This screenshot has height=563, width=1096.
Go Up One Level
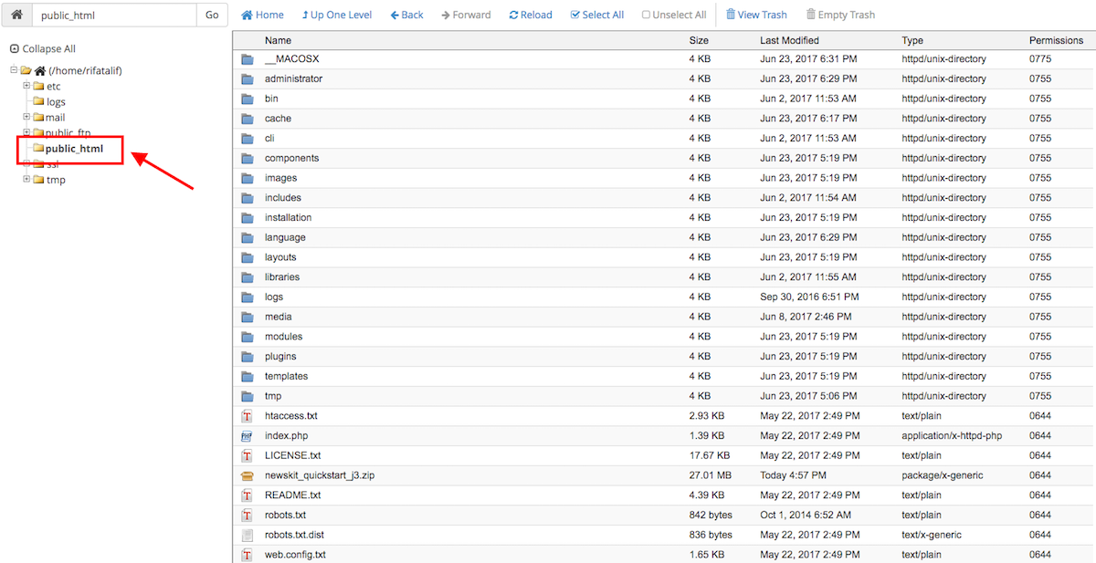pyautogui.click(x=336, y=15)
